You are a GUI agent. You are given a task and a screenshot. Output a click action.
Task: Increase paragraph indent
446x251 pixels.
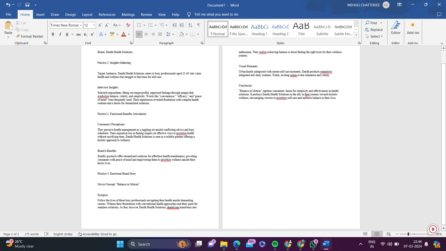[181, 25]
